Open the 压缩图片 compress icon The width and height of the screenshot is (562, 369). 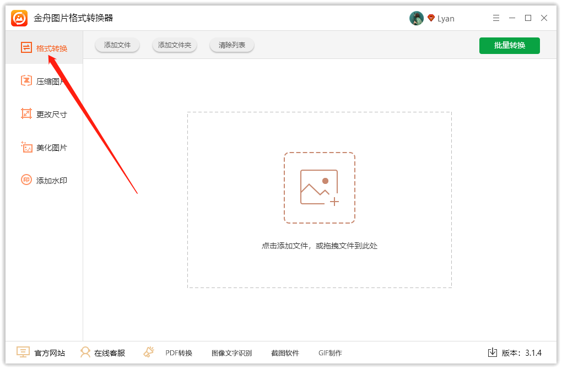point(26,80)
